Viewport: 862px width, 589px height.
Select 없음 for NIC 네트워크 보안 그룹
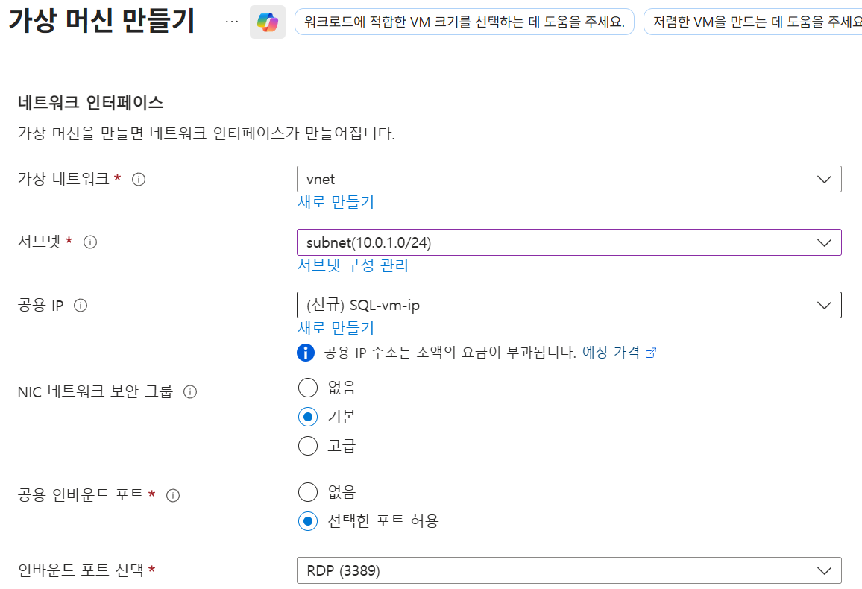(307, 388)
